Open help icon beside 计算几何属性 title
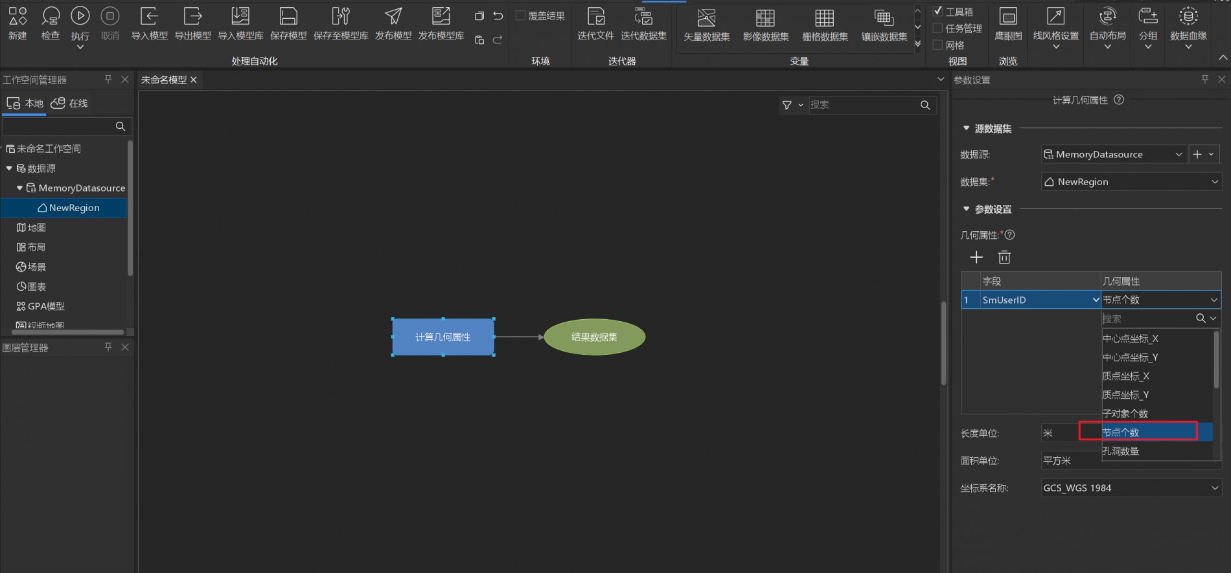Screen dimensions: 1231x573 click(x=1119, y=100)
